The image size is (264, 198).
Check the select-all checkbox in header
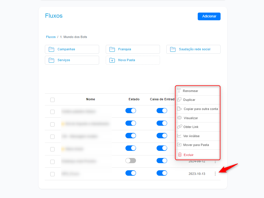coord(52,100)
